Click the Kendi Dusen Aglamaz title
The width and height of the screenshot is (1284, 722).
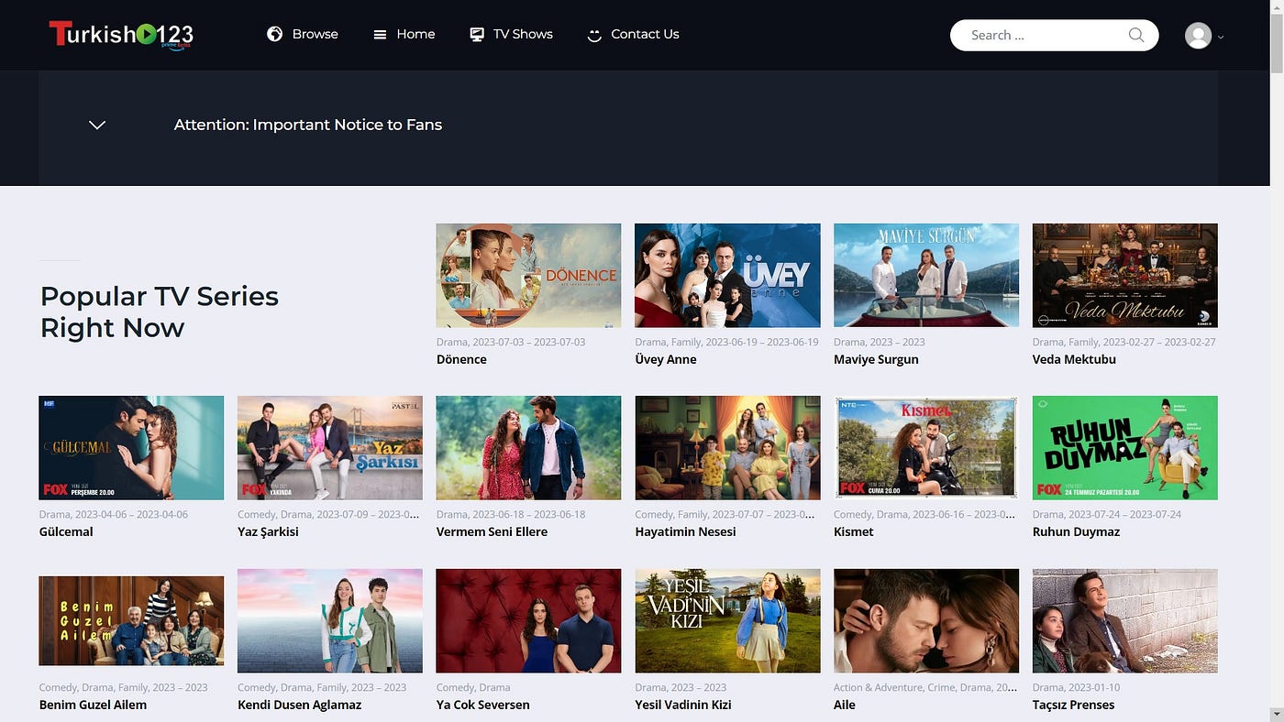coord(299,705)
